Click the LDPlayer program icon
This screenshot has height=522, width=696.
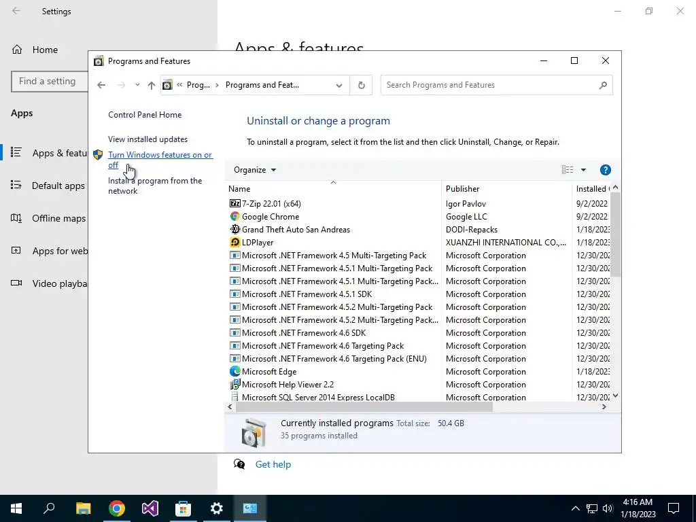tap(234, 243)
